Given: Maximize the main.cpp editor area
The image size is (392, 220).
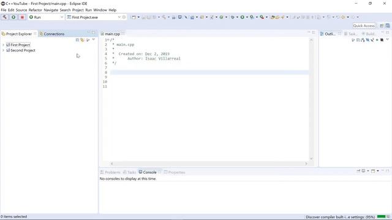Looking at the screenshot, I should click(x=314, y=32).
